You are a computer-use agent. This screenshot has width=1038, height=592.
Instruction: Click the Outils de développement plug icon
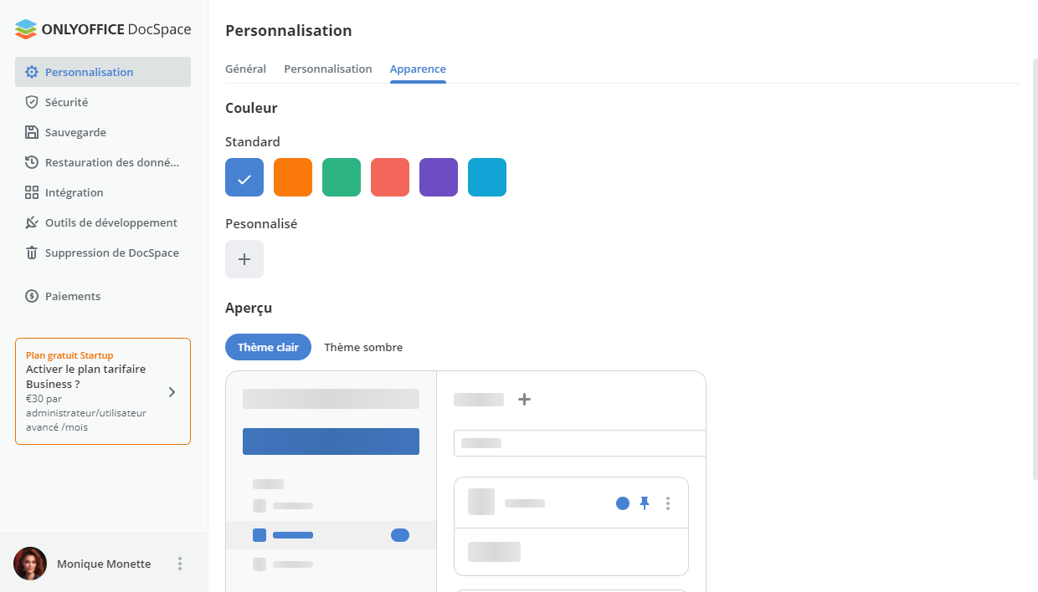pyautogui.click(x=32, y=222)
